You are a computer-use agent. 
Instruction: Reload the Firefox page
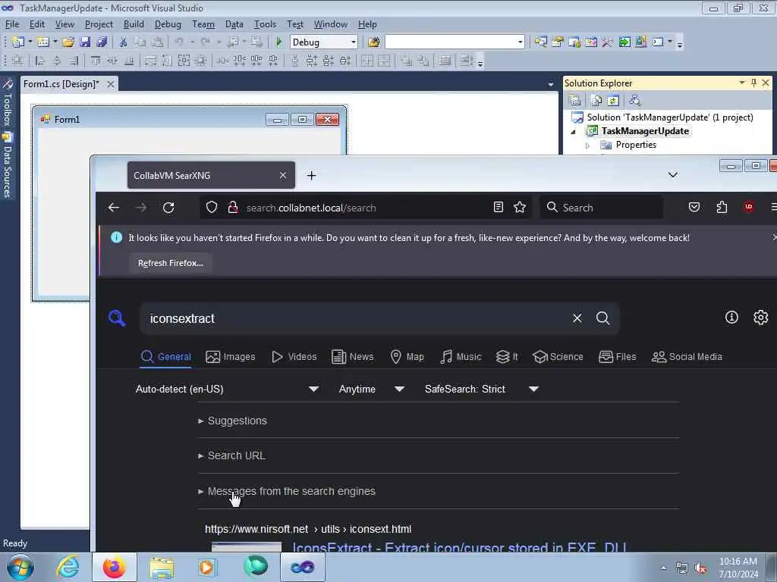click(x=168, y=208)
